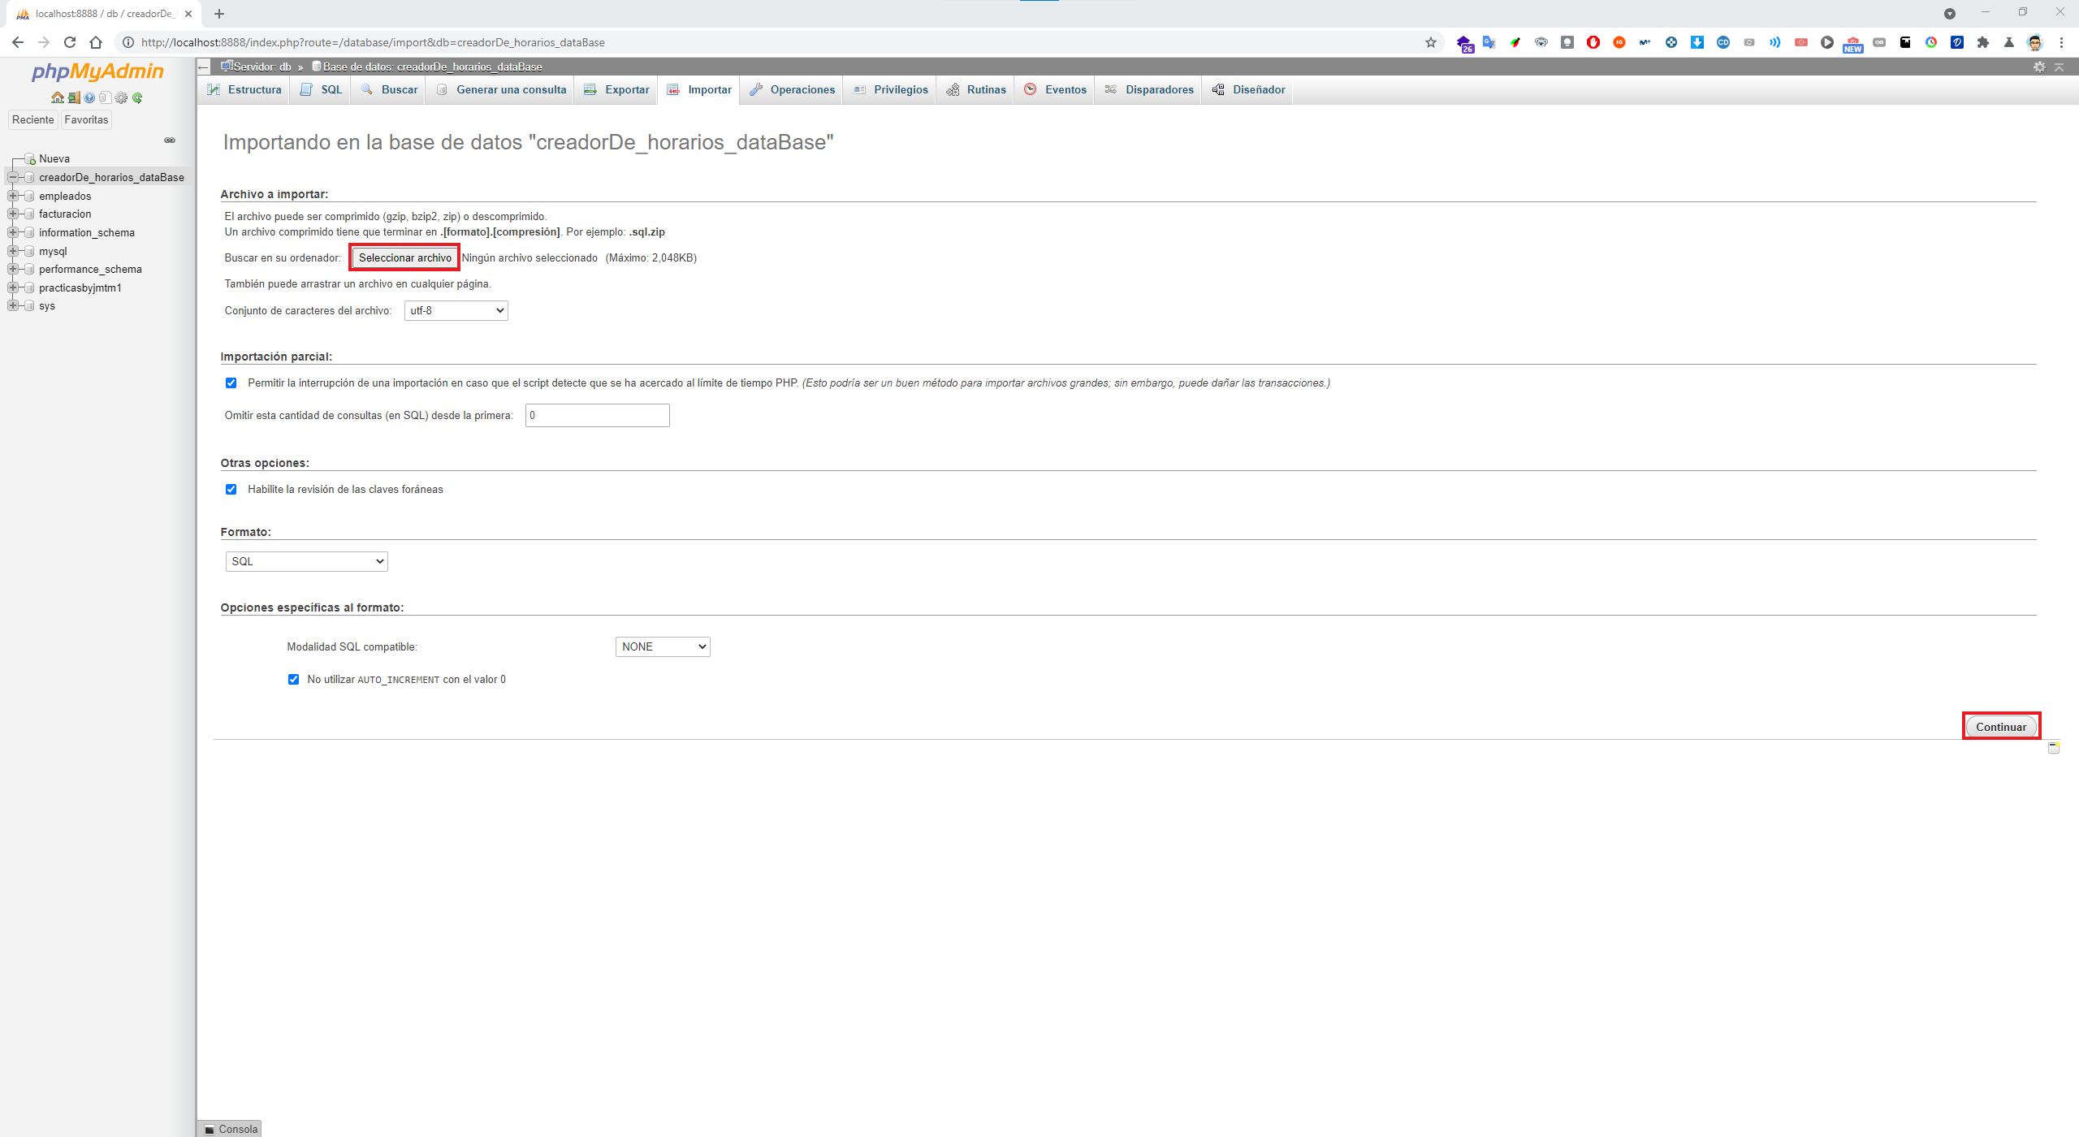The height and width of the screenshot is (1137, 2079).
Task: Click the navigation panel settings gear
Action: tap(121, 97)
